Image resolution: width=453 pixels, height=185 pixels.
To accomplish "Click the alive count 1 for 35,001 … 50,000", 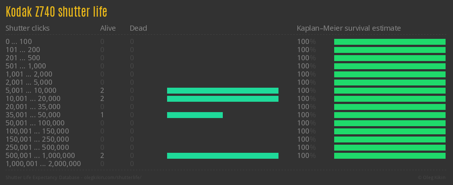I will pyautogui.click(x=102, y=115).
